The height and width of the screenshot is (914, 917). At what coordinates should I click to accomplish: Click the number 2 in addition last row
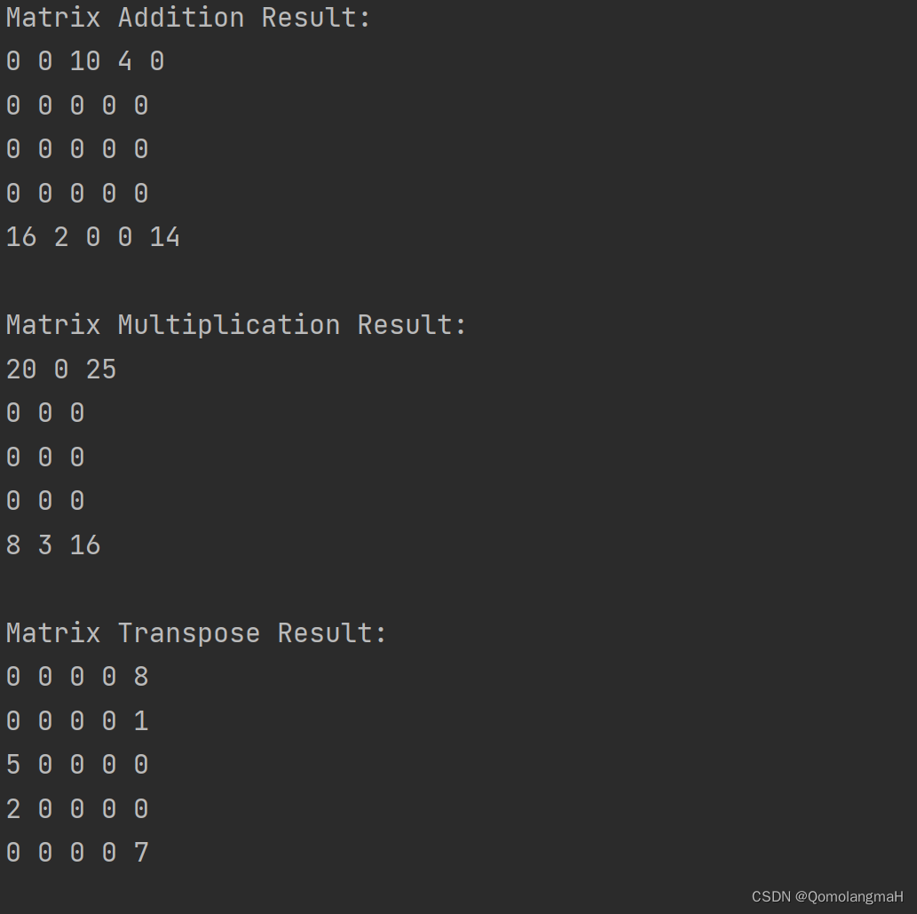click(x=61, y=237)
